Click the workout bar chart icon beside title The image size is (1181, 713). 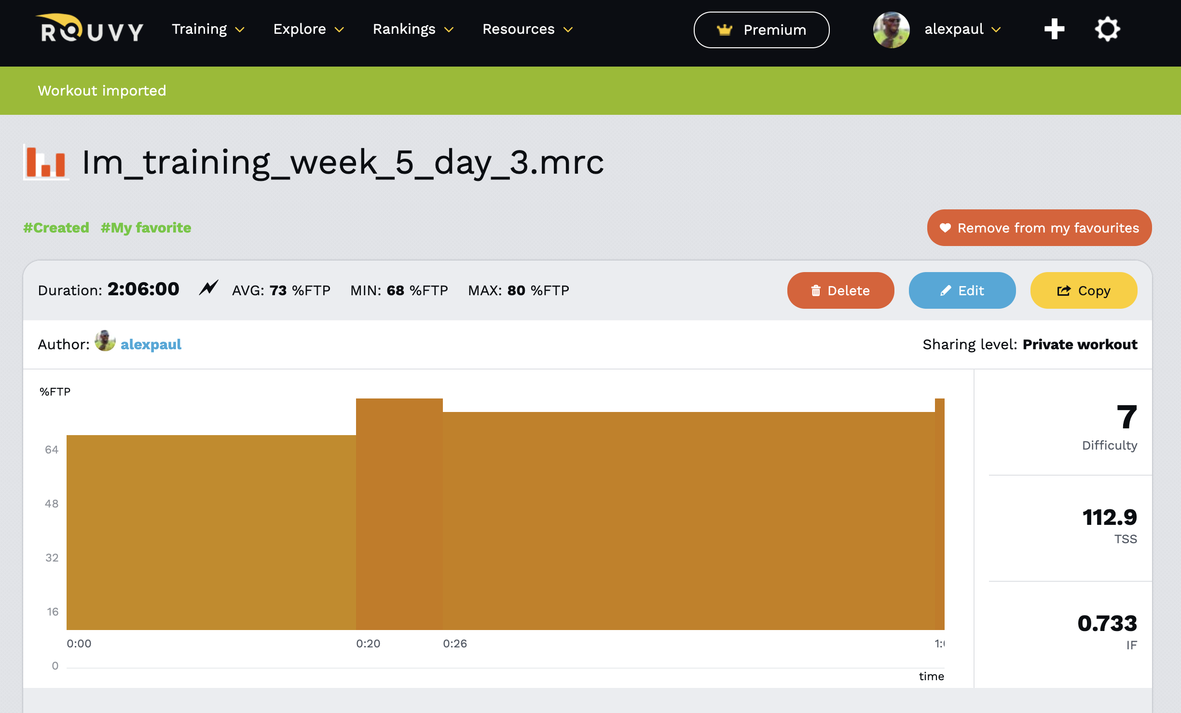pos(46,163)
